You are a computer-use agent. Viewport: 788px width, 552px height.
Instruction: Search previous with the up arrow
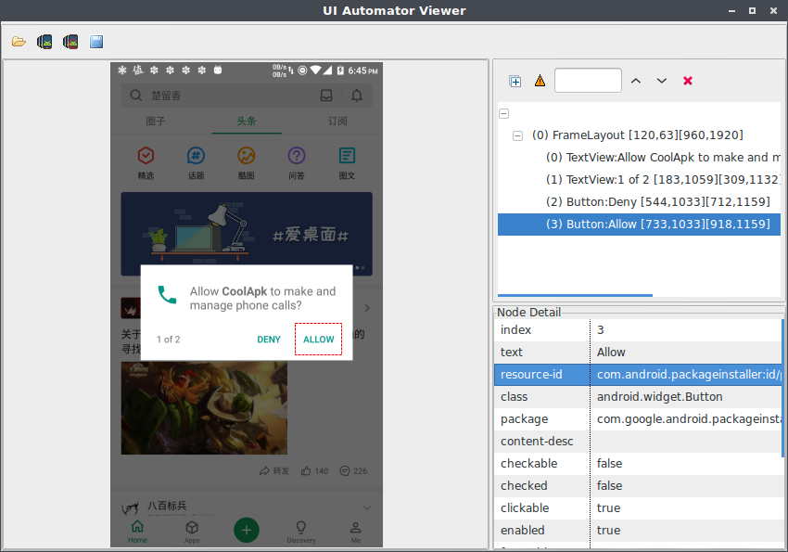point(636,81)
